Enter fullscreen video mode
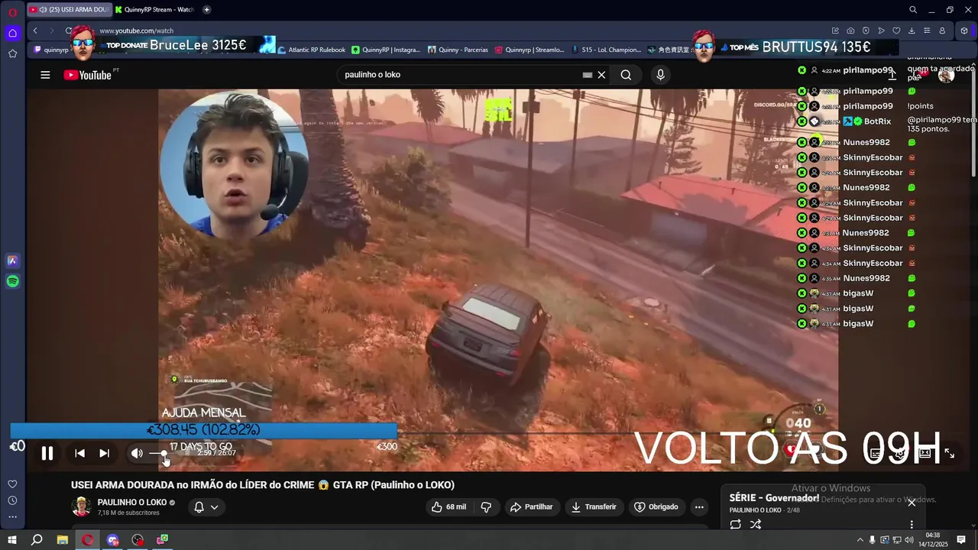 click(x=949, y=453)
